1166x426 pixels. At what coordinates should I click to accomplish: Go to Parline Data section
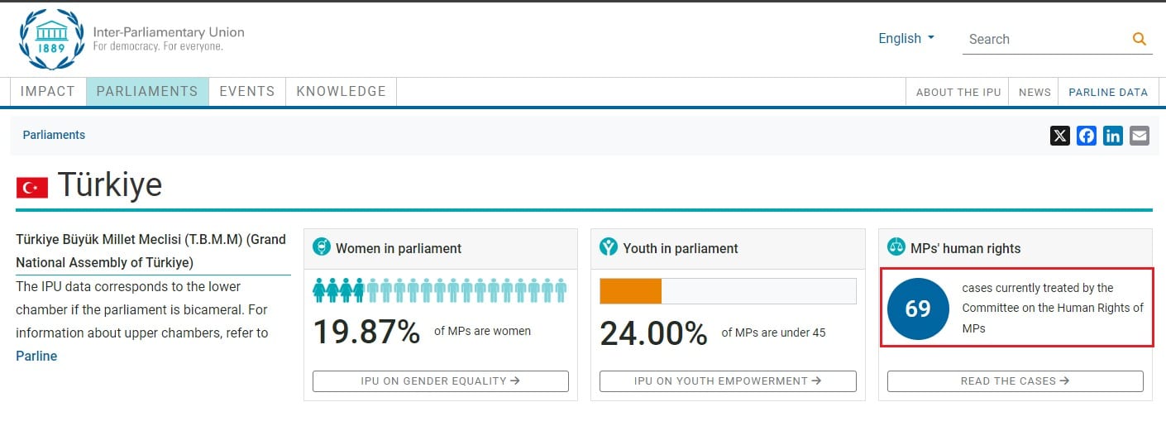1108,93
